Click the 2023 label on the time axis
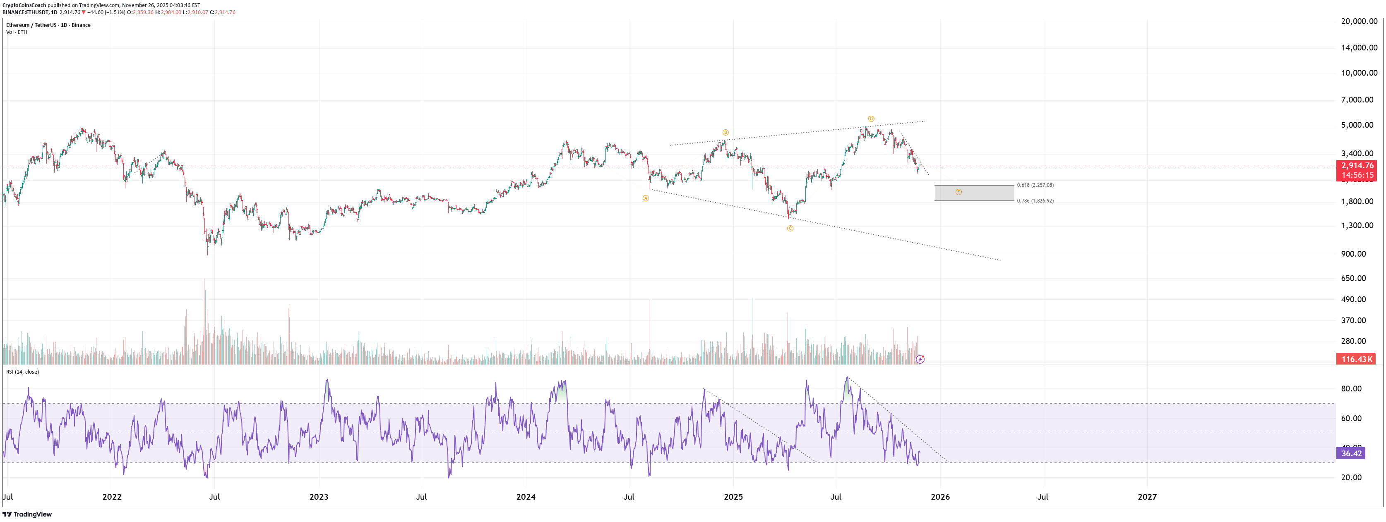The image size is (1386, 522). (319, 497)
